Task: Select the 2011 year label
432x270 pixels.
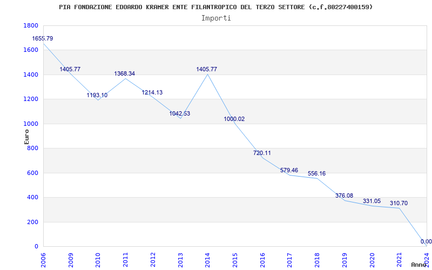Action: pyautogui.click(x=125, y=260)
